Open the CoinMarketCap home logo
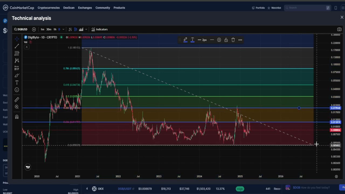Screen dimensions: 345x194 [x=18, y=8]
